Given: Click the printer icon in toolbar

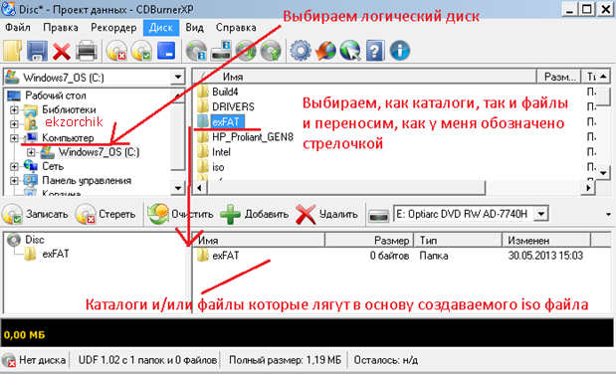Looking at the screenshot, I should pos(87,51).
